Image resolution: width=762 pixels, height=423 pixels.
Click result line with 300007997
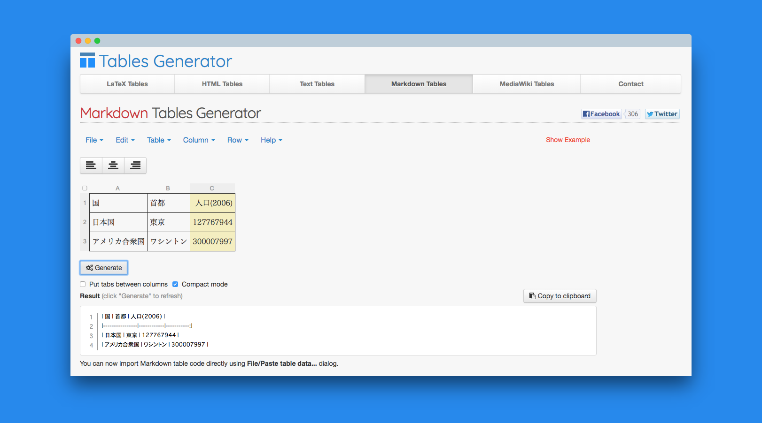(x=155, y=345)
